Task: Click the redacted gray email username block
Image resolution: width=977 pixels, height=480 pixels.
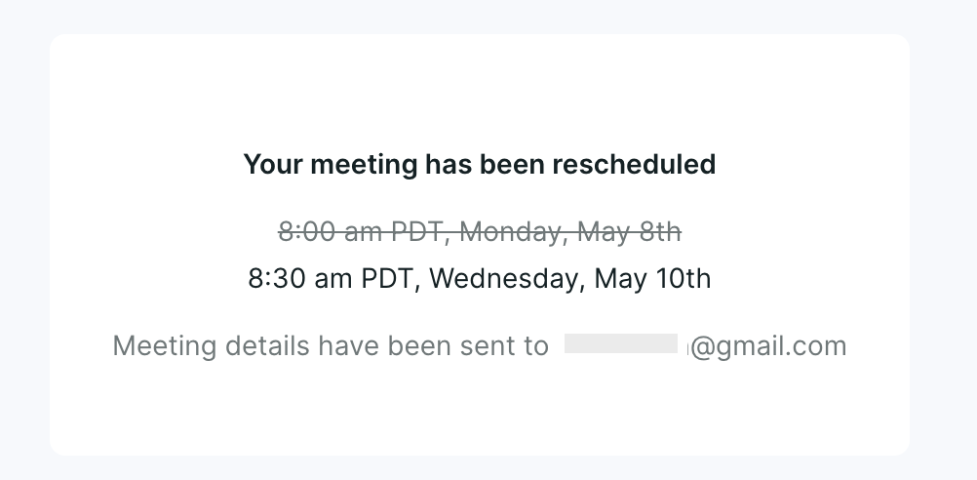Action: pos(621,343)
